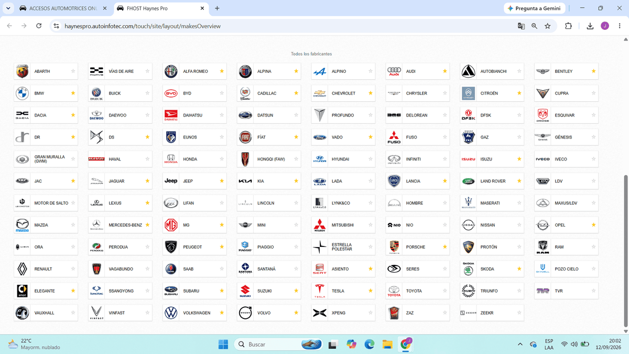The height and width of the screenshot is (354, 629).
Task: Select the Honda logo icon
Action: pyautogui.click(x=171, y=159)
